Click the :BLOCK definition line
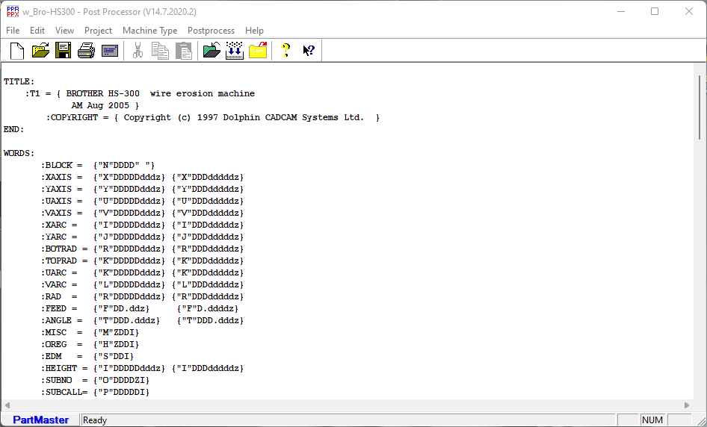The height and width of the screenshot is (427, 707). (x=98, y=165)
